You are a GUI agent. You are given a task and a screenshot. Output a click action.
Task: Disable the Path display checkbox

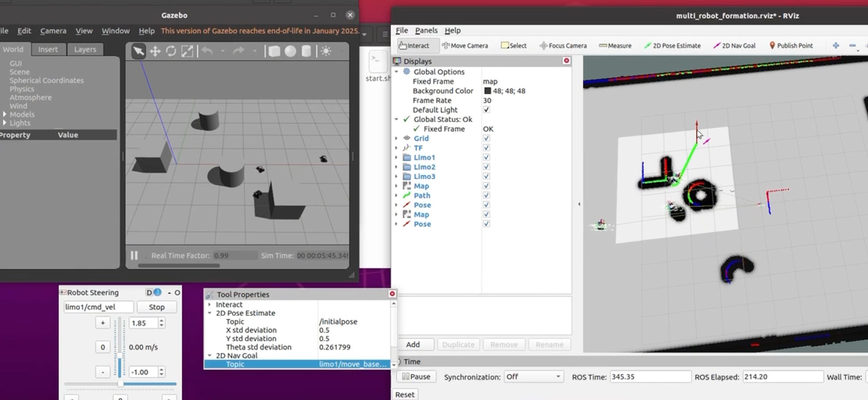(x=486, y=196)
